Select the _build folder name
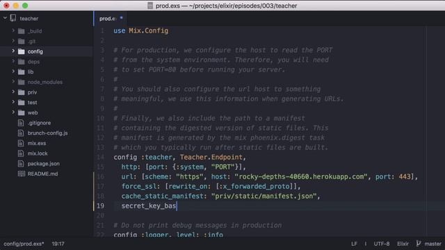The width and height of the screenshot is (445, 250). [35, 31]
